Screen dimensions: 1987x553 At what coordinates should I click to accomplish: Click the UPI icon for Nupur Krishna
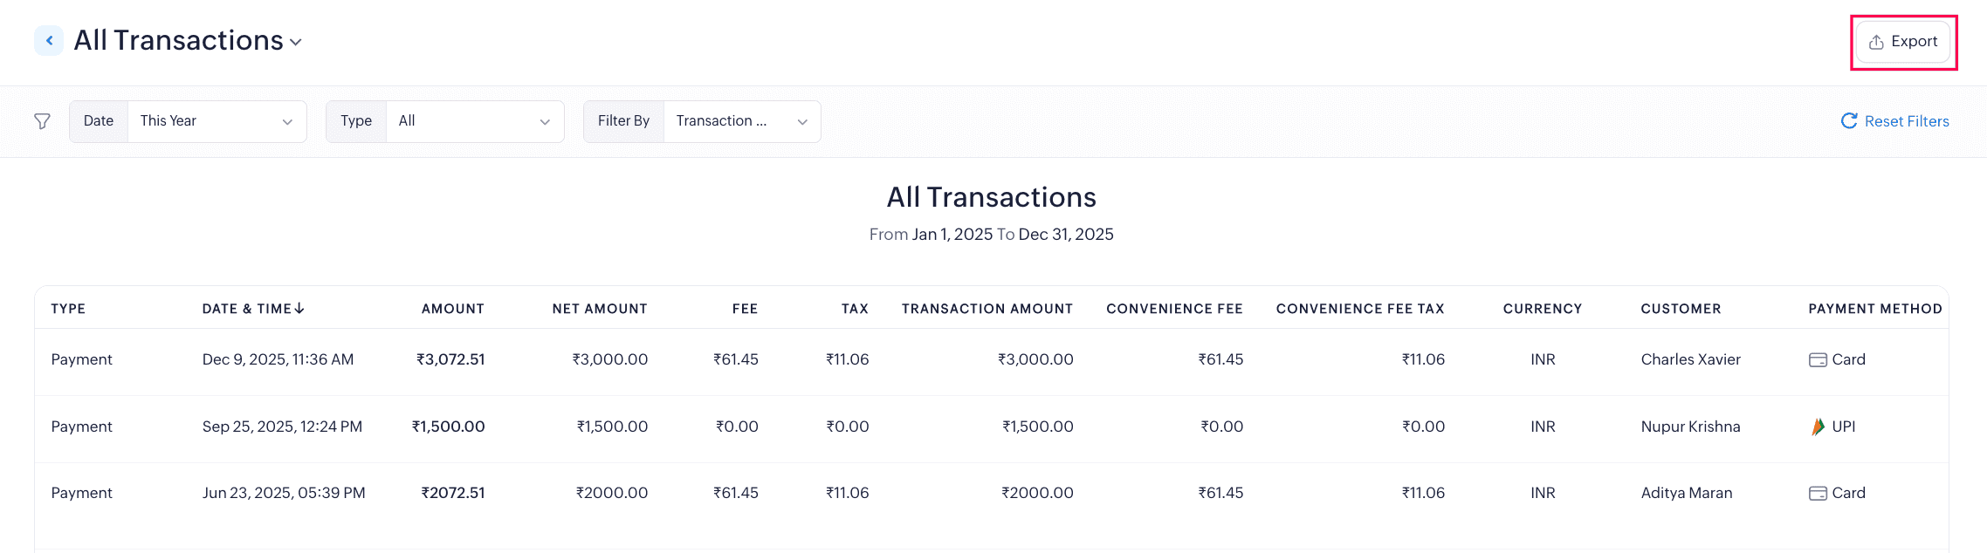point(1818,427)
